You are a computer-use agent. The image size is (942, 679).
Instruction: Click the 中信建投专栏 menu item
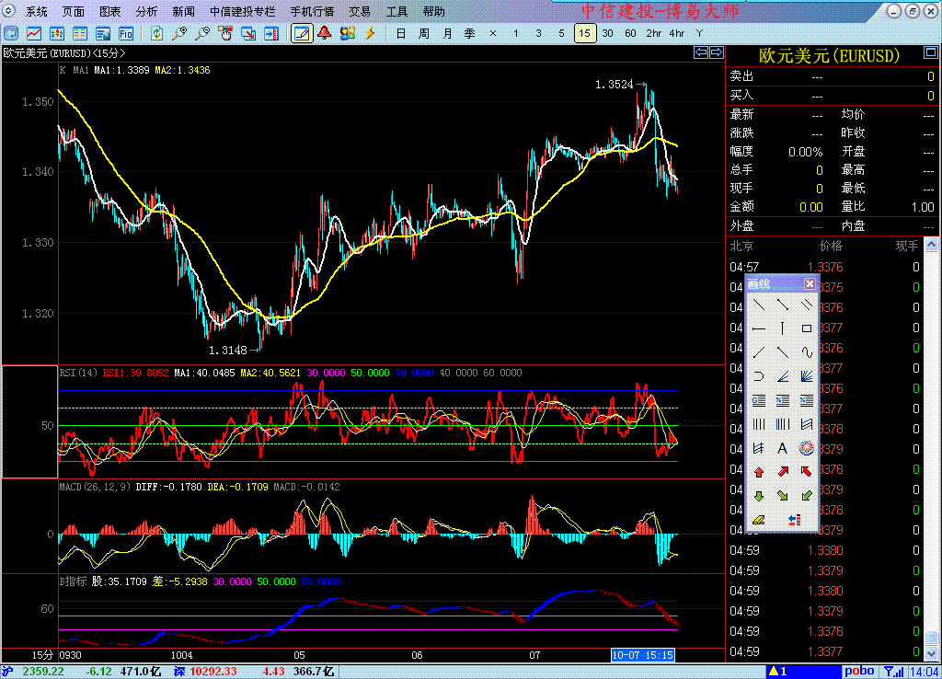(x=242, y=12)
